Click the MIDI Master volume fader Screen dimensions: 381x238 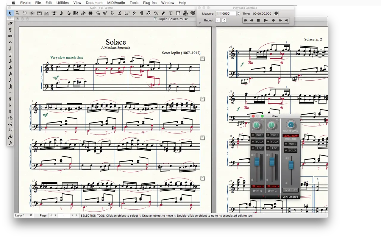click(291, 165)
